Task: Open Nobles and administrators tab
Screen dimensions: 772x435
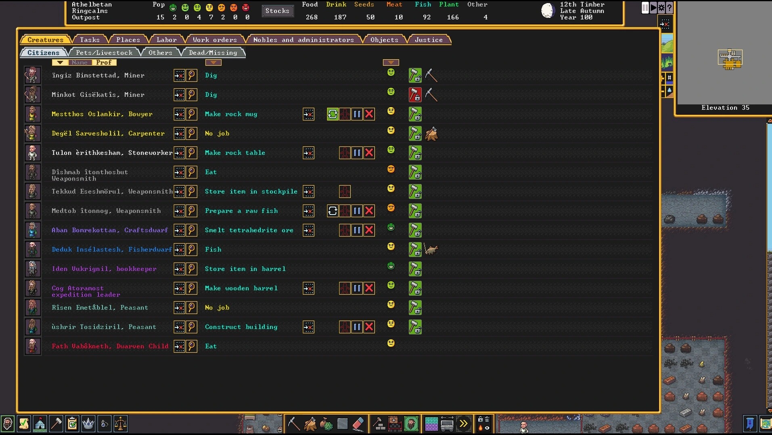Action: click(x=303, y=40)
